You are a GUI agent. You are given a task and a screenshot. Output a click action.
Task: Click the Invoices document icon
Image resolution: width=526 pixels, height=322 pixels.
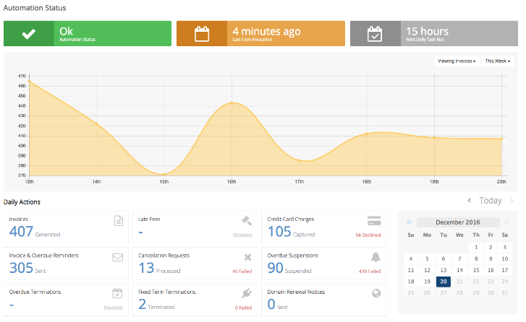pyautogui.click(x=119, y=221)
